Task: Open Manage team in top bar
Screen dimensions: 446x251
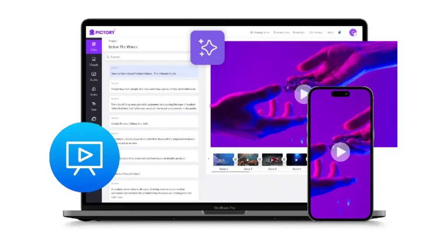Action: click(x=260, y=32)
